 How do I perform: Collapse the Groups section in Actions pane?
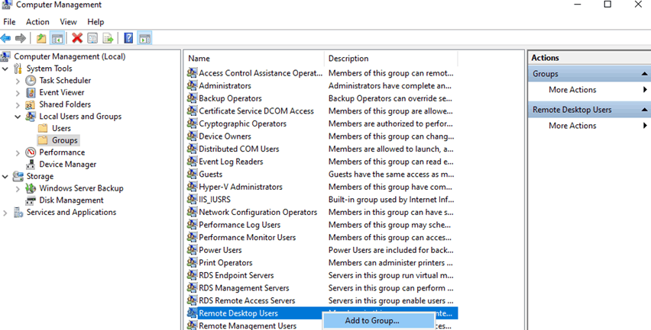pos(644,74)
